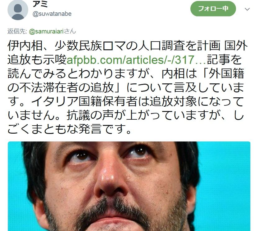Visit the afpbb.com/articles link
Screen dimensions: 259x231
coord(136,60)
